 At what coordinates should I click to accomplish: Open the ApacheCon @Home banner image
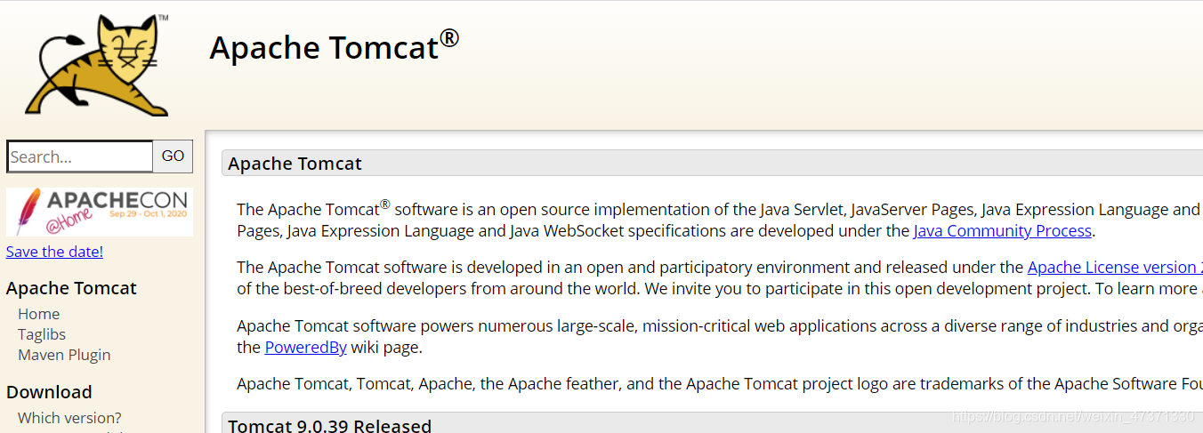pos(100,212)
